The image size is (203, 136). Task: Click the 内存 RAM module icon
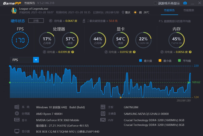click(103, 120)
